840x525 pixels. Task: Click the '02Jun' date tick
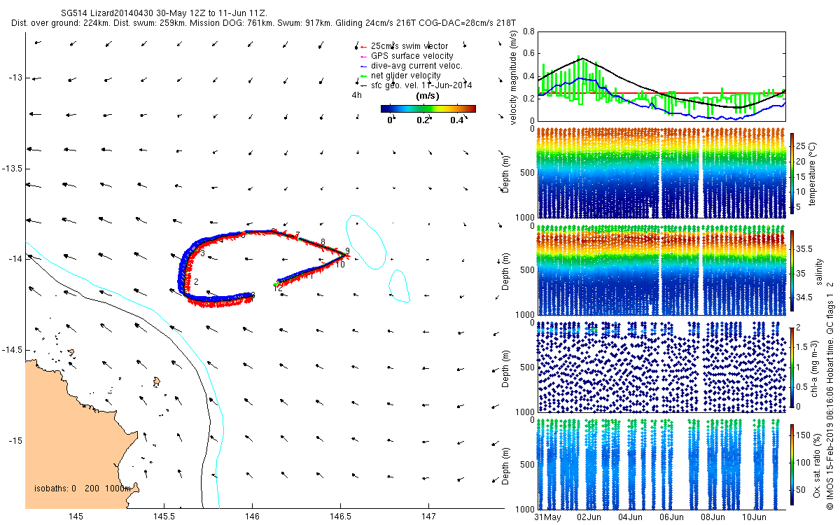point(589,517)
